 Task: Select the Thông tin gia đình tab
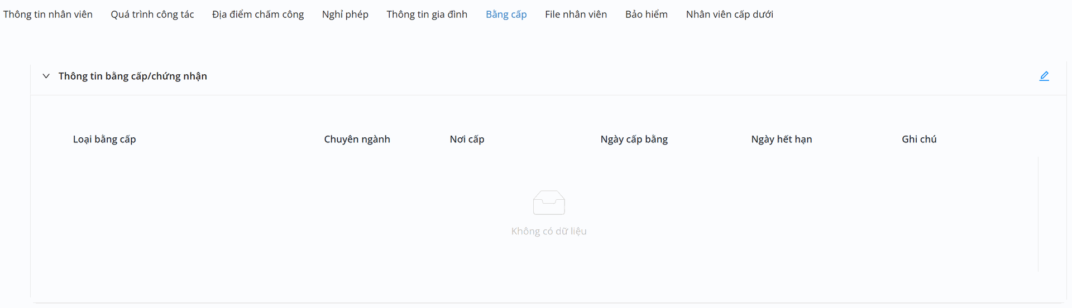(x=427, y=15)
